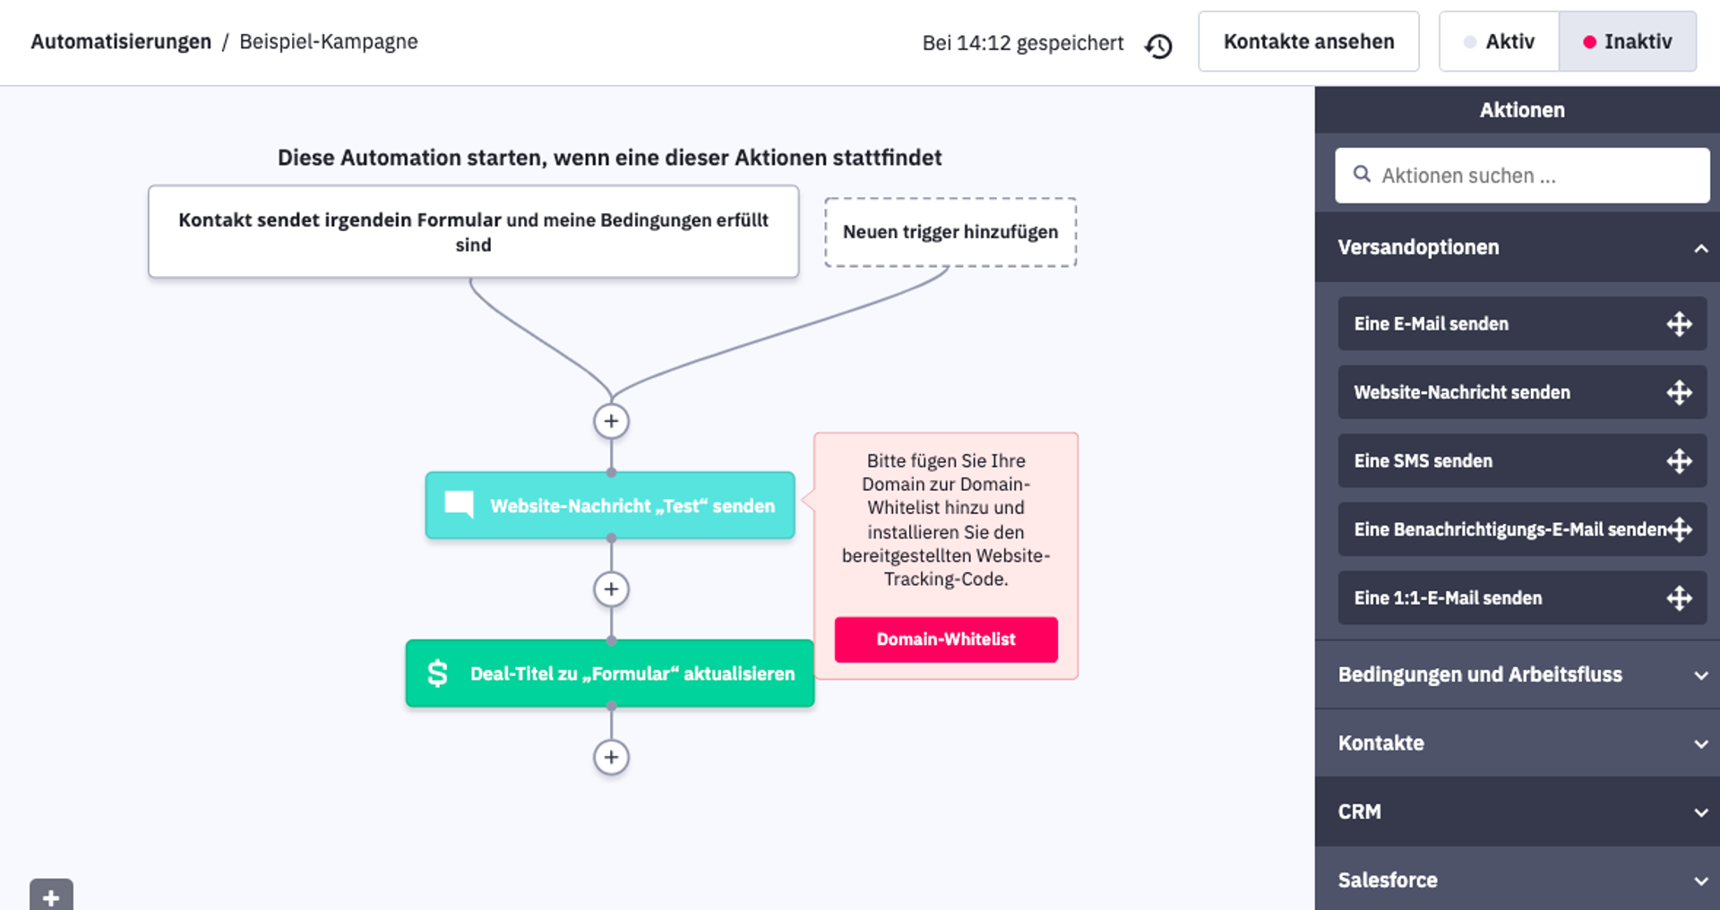Expand Bedingungen und Arbeitsfluss section
Screen dimensions: 1720x910
point(1699,675)
